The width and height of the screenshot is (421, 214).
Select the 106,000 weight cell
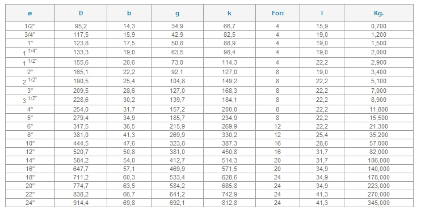(x=378, y=160)
